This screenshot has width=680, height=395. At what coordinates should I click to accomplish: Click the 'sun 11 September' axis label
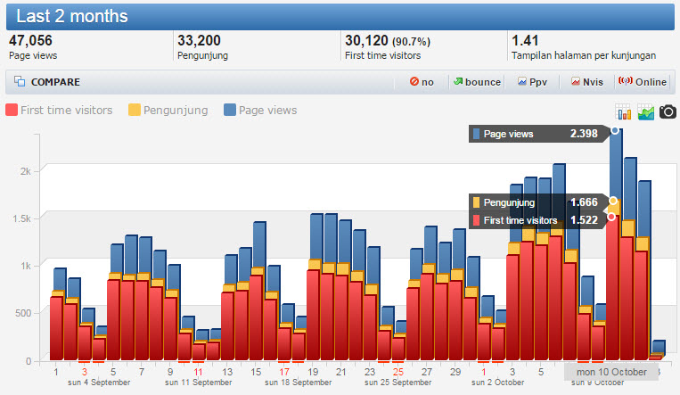pyautogui.click(x=198, y=383)
